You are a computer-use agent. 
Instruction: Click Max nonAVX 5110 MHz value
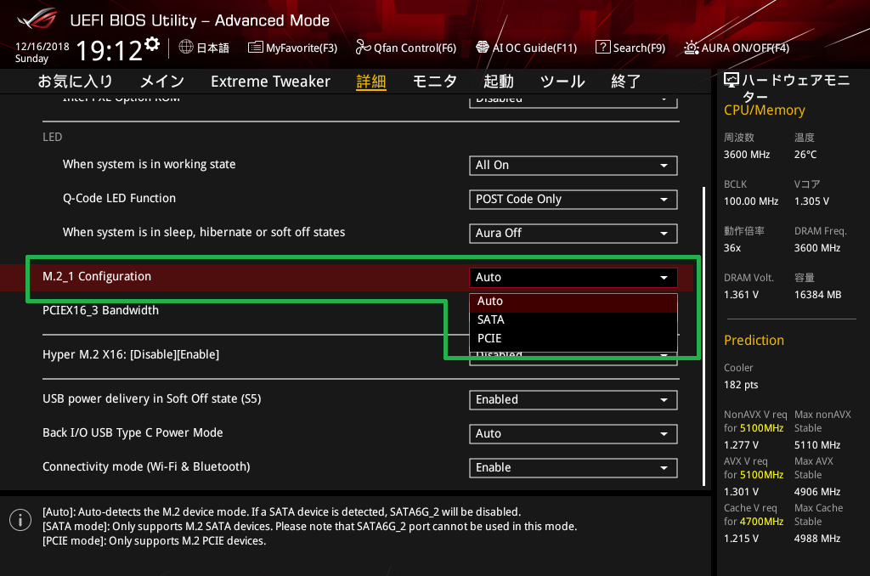(817, 445)
